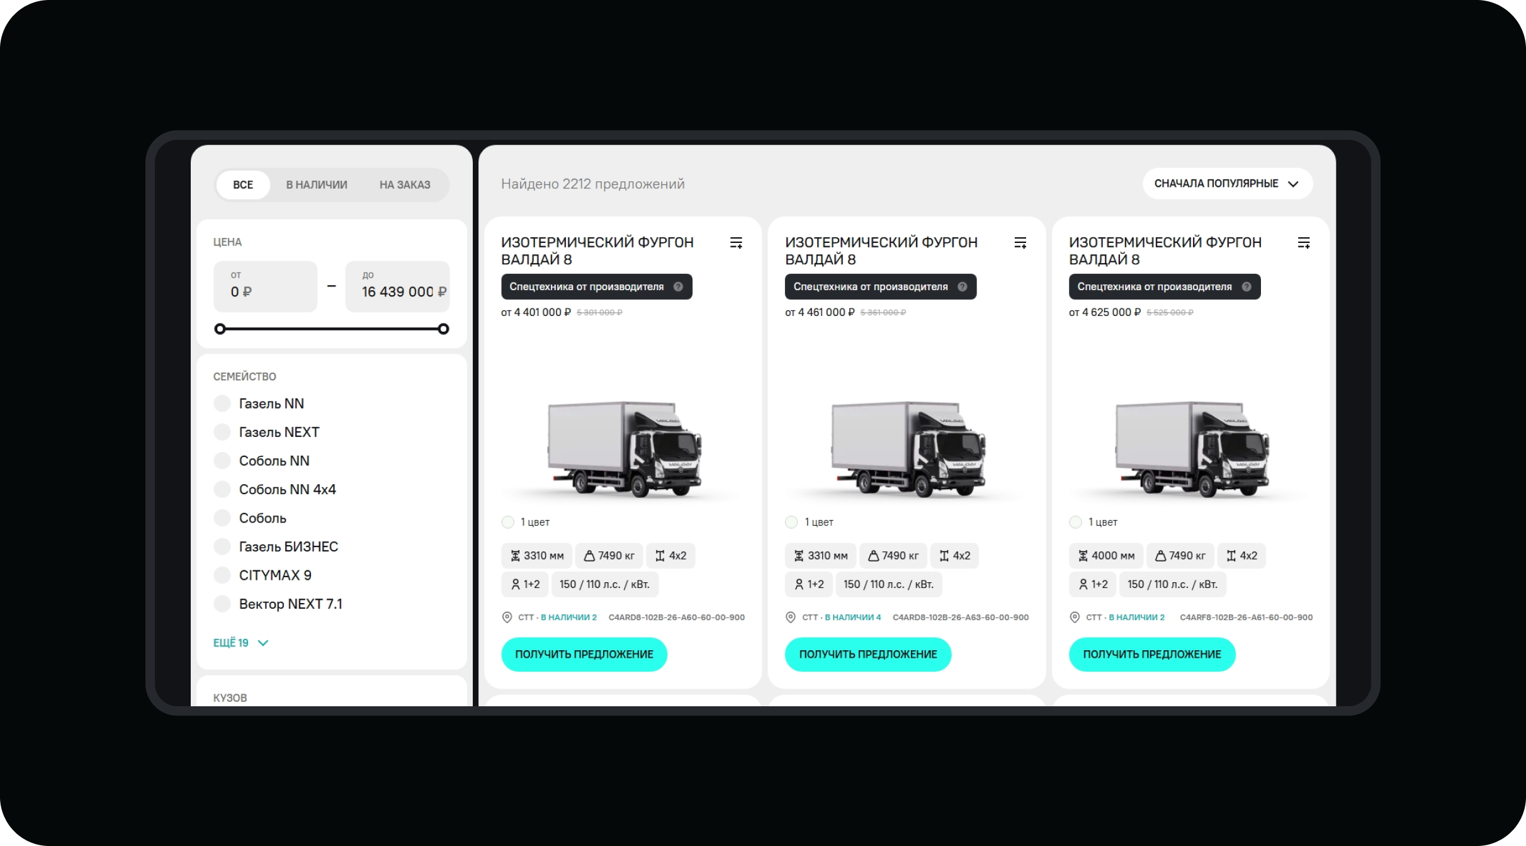Click 7490 кг weight chip on 4 461 000 ₽ card
The image size is (1526, 846).
(x=893, y=556)
